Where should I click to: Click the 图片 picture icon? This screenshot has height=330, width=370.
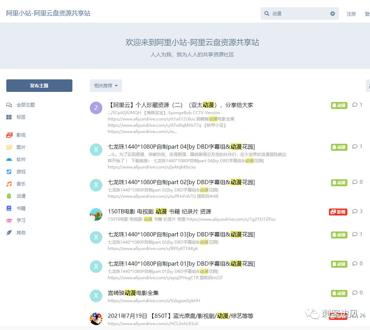9,147
